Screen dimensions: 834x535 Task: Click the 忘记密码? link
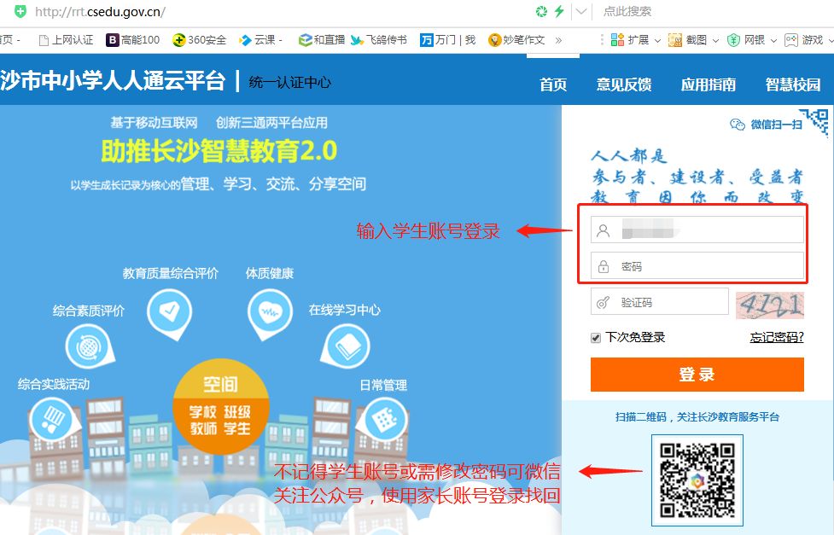click(777, 337)
